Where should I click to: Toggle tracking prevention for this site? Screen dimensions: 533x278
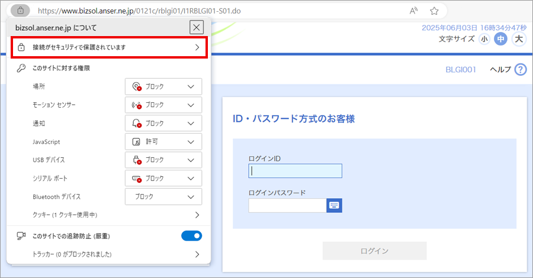point(191,236)
